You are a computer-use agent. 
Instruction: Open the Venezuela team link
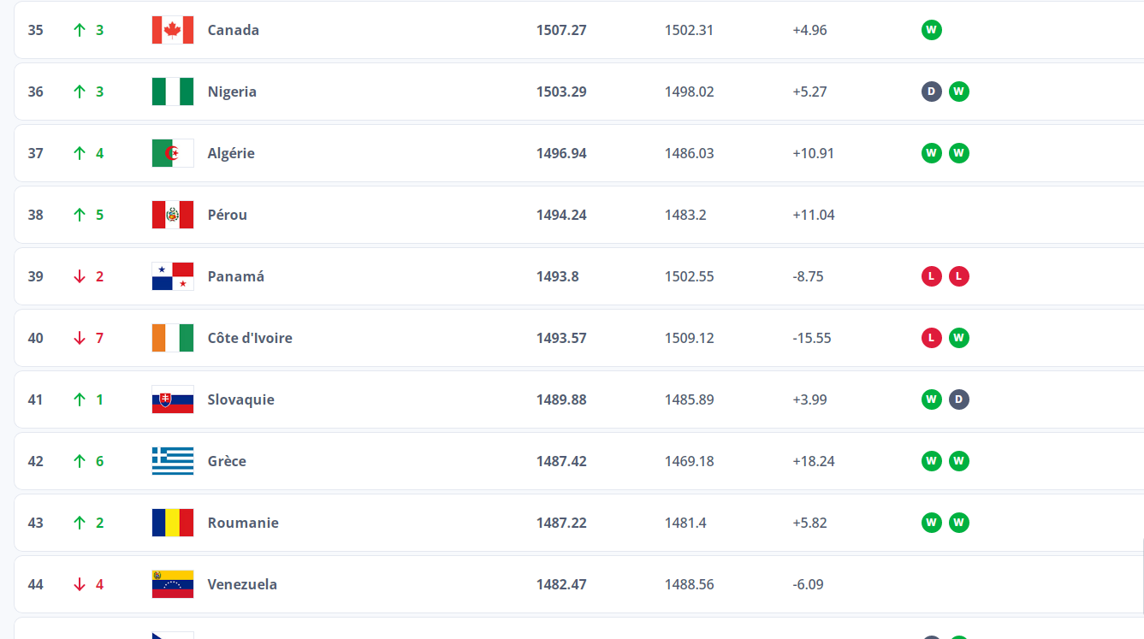[x=242, y=584]
